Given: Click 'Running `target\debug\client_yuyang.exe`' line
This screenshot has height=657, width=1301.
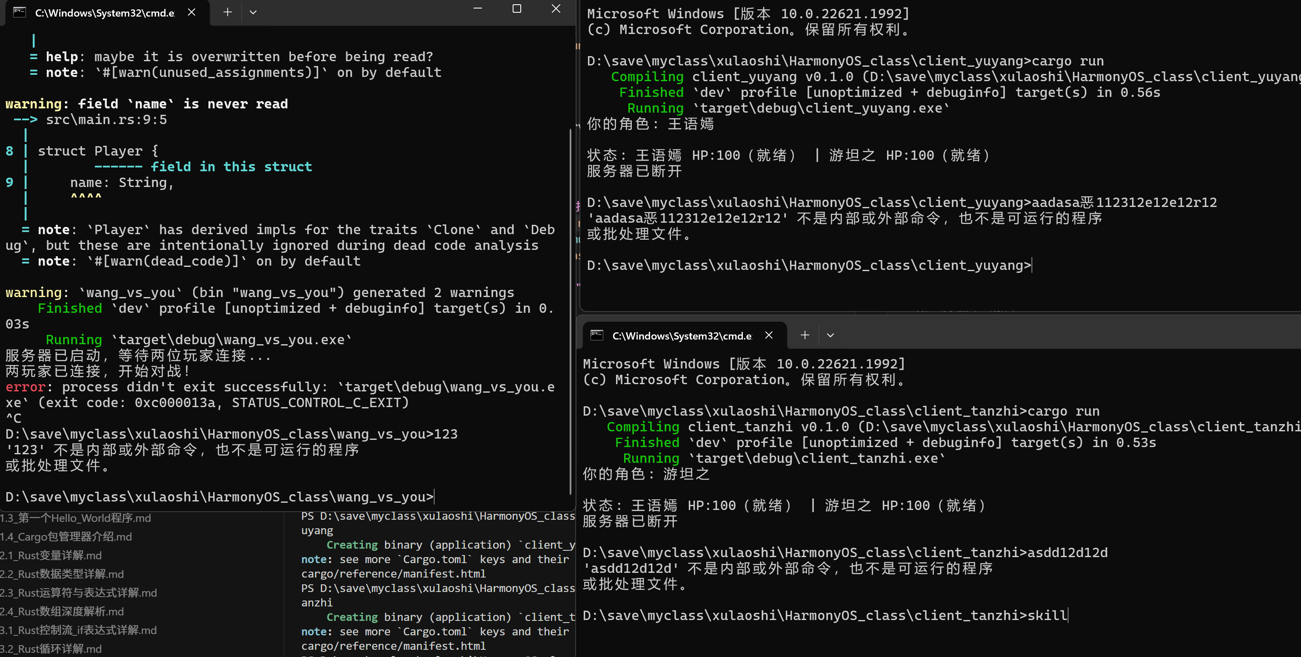Looking at the screenshot, I should (788, 108).
